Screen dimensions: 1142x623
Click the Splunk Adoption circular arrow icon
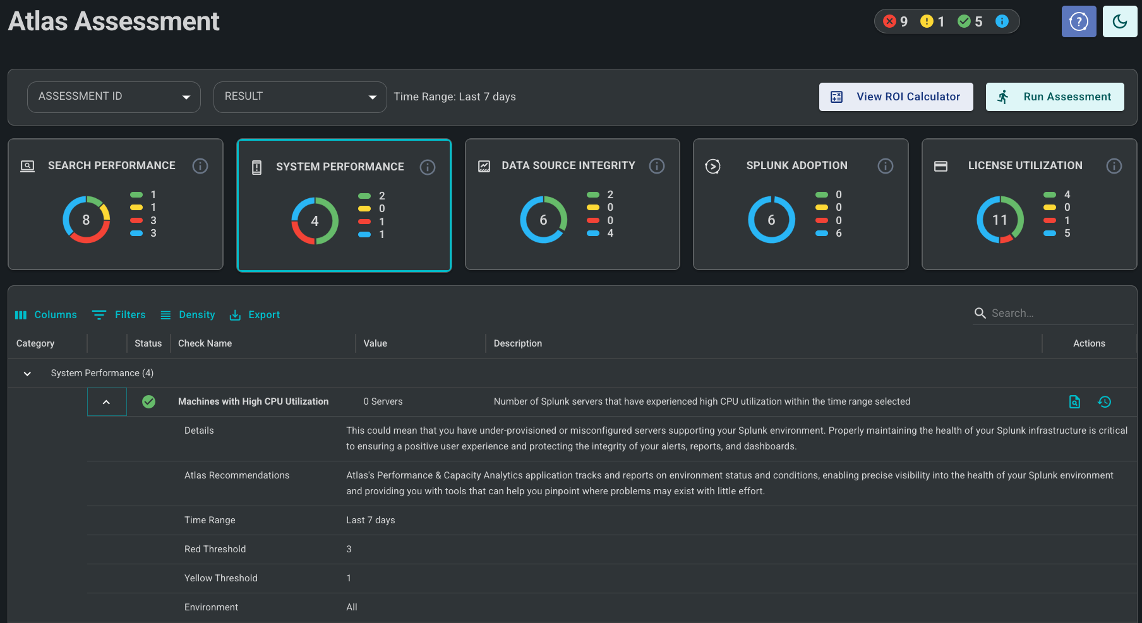[712, 166]
